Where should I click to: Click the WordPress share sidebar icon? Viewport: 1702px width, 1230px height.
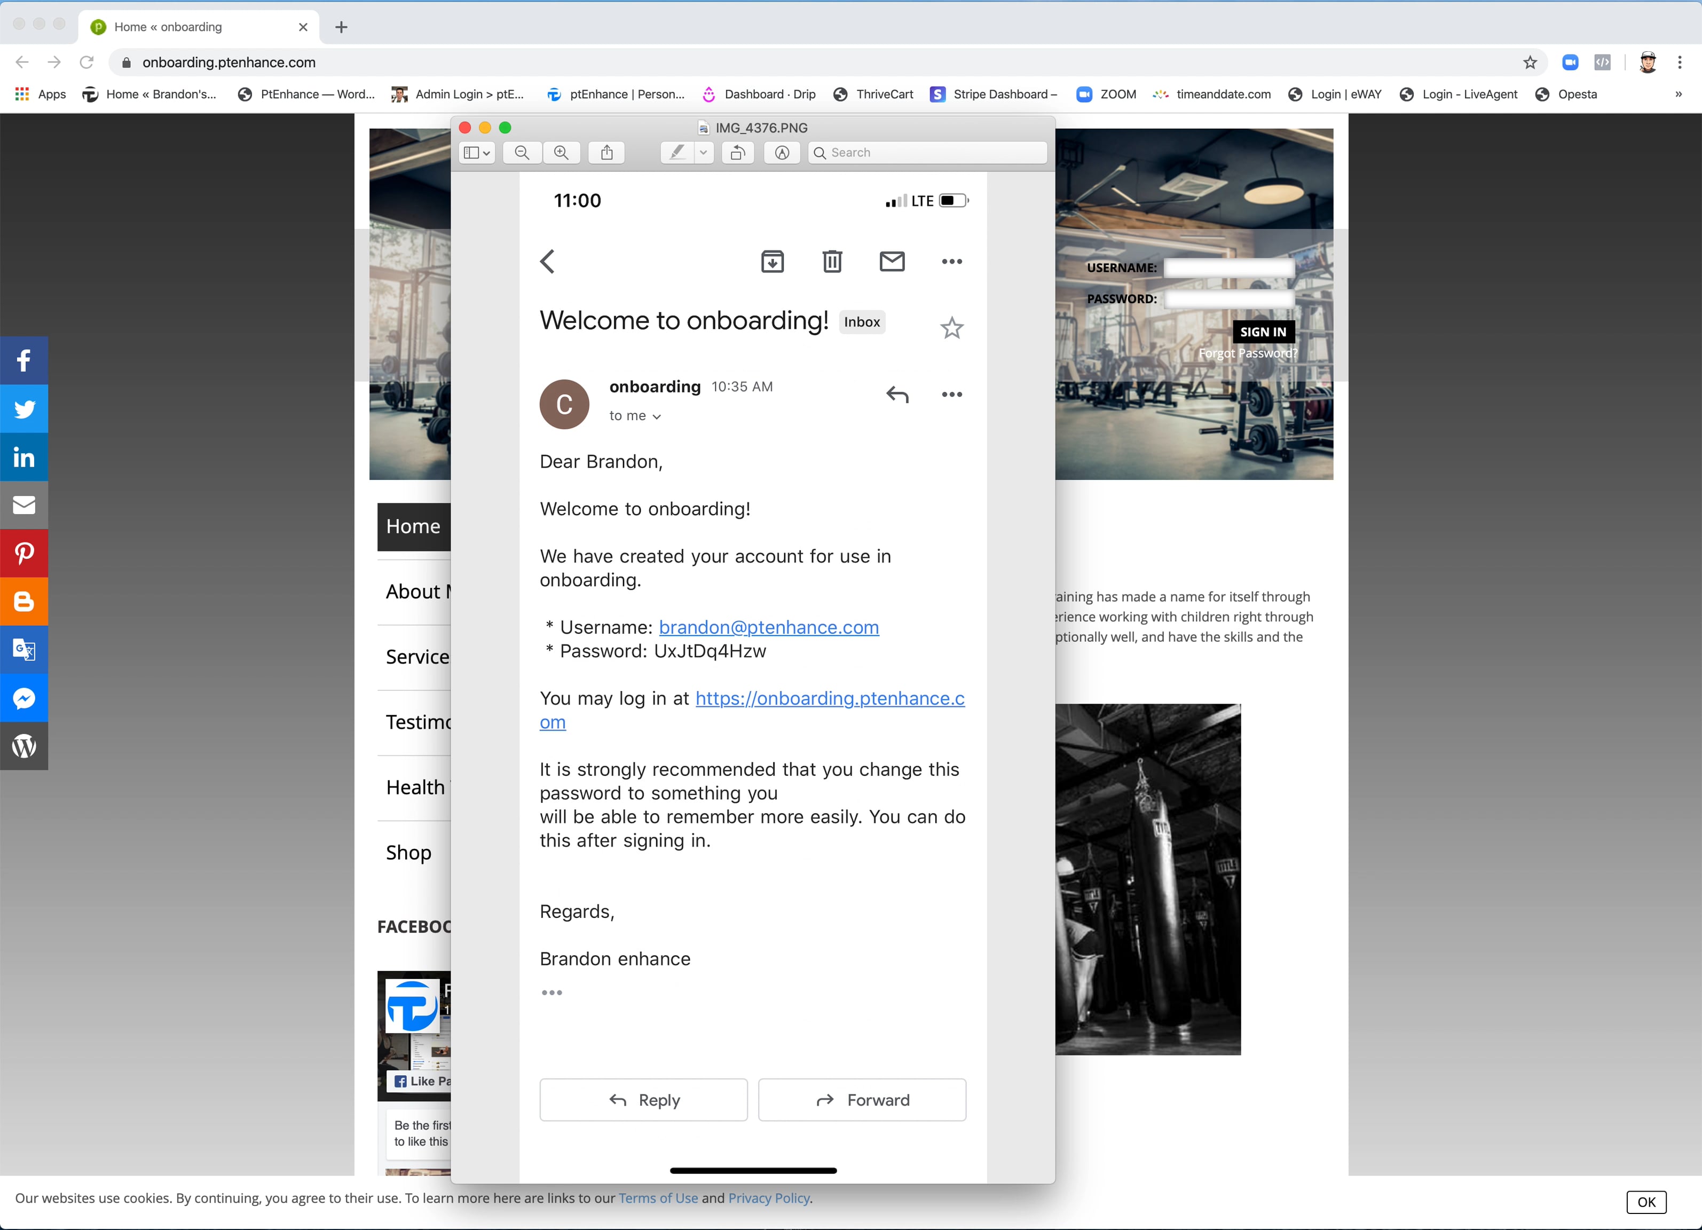click(x=24, y=746)
